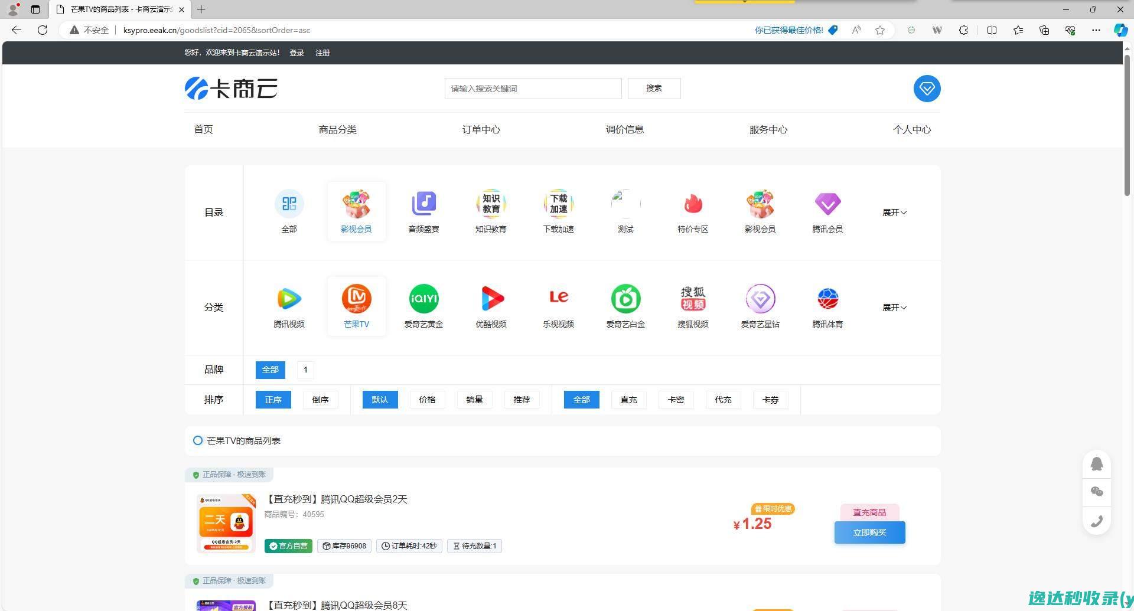Viewport: 1134px width, 611px height.
Task: Click the blue diamond VIP icon
Action: (x=927, y=89)
